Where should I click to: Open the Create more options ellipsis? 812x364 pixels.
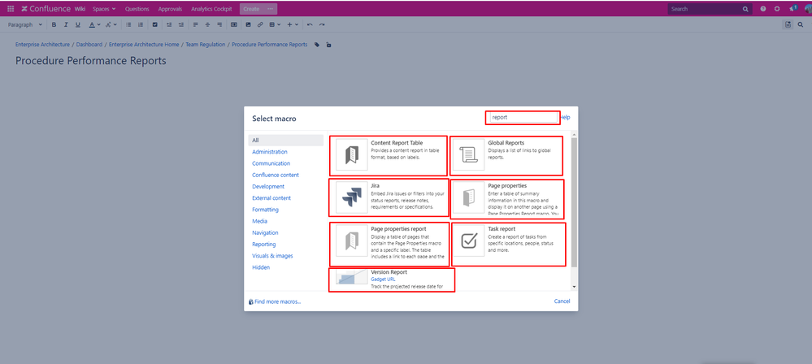(x=271, y=9)
